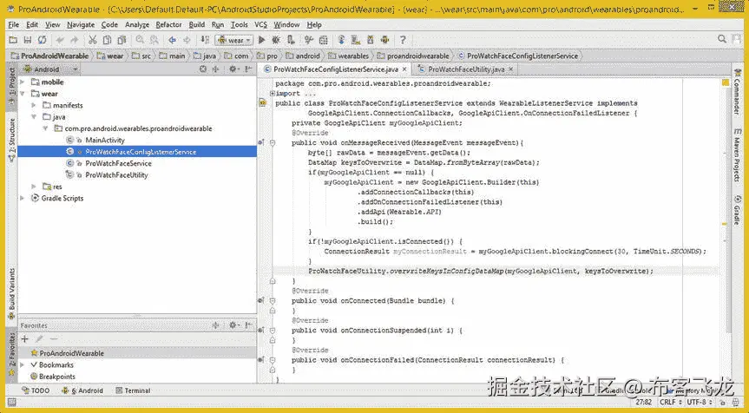Hide the Favorites panel with the hide icon
Viewport: 749px width, 413px height.
point(248,325)
